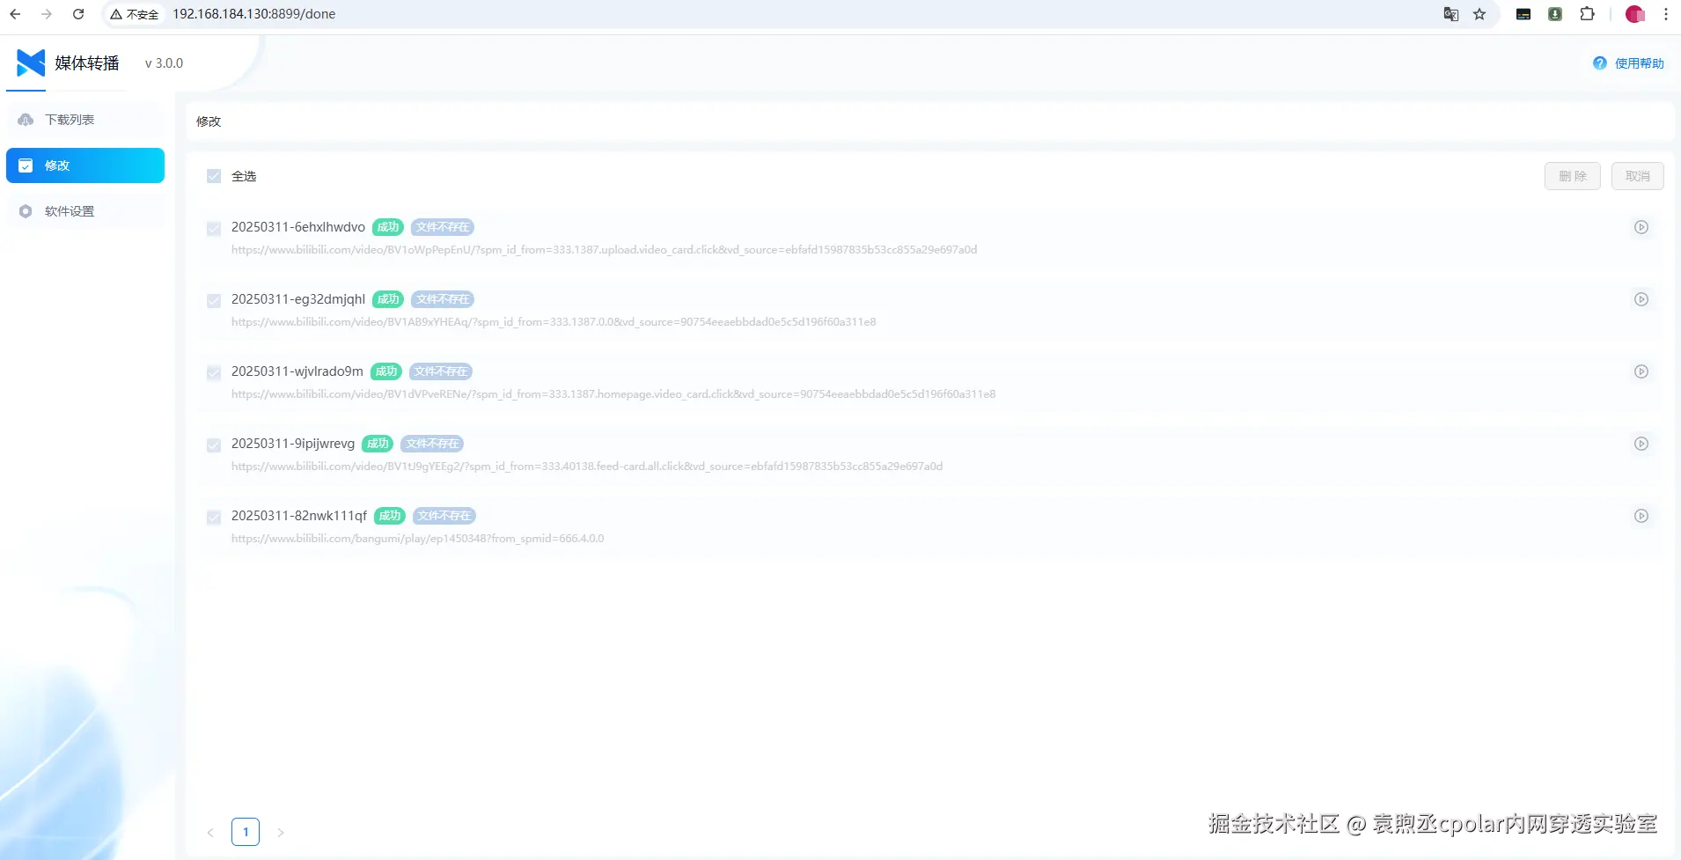Click the title 20250311-82nwk111qf
Image resolution: width=1681 pixels, height=860 pixels.
[x=299, y=516]
